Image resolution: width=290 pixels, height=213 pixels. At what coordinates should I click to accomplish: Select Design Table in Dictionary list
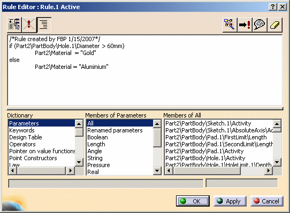pyautogui.click(x=42, y=137)
